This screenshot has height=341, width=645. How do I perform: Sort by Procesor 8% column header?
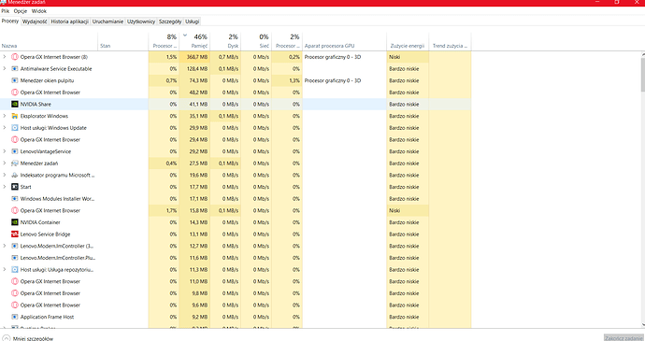click(164, 41)
